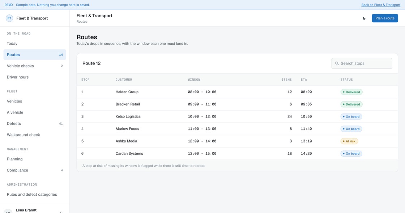The height and width of the screenshot is (213, 405).
Task: Open Today in the sidebar
Action: [x=35, y=44]
